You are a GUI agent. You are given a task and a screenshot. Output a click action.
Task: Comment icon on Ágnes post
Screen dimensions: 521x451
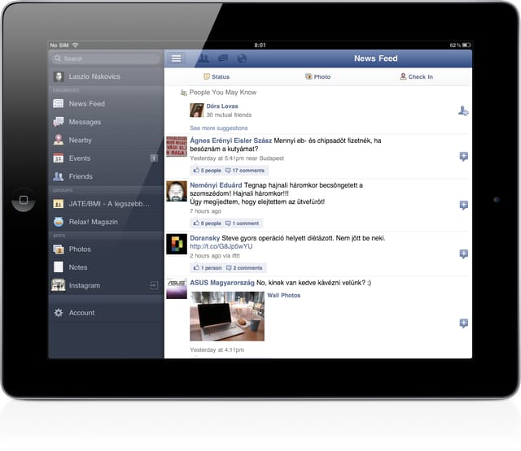[464, 156]
